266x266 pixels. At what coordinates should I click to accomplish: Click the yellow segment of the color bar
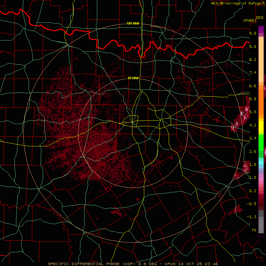click(x=261, y=126)
